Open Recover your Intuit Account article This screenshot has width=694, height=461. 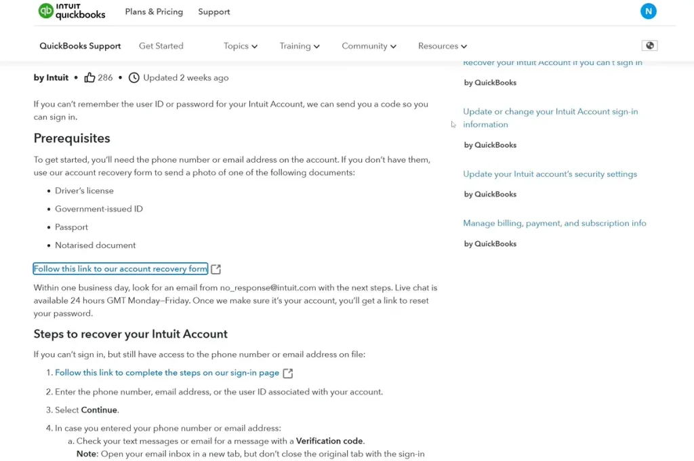pyautogui.click(x=552, y=62)
